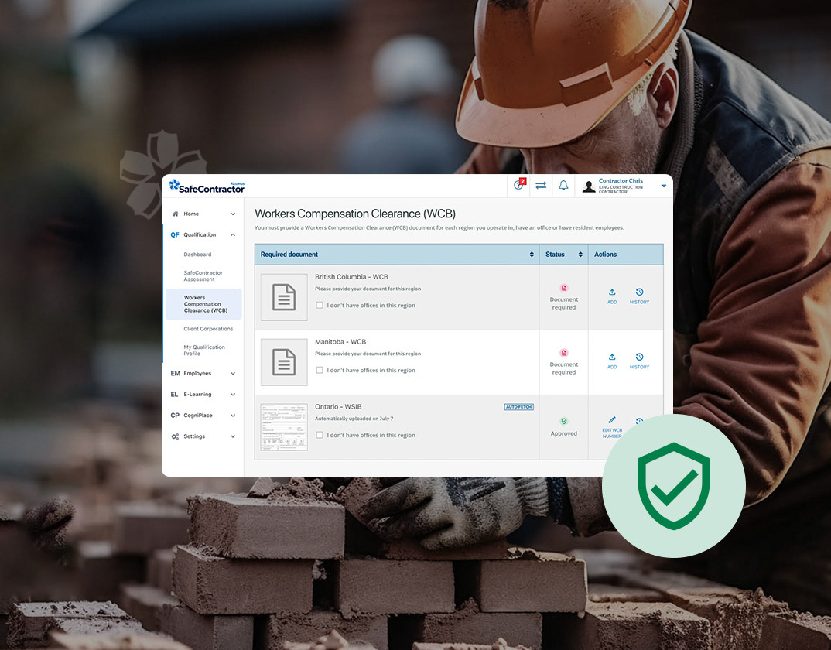Add document for British Columbia upload icon
This screenshot has height=650, width=831.
click(x=612, y=292)
